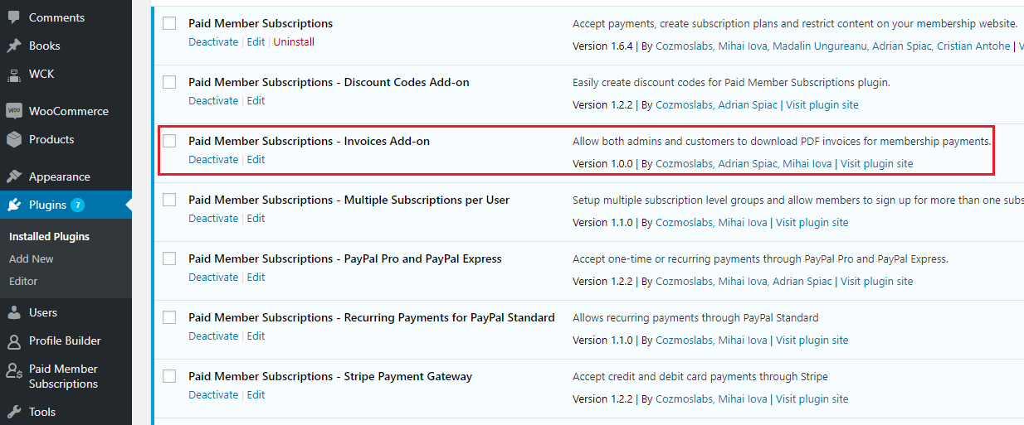Mark the Discount Codes Add-on checkbox
The width and height of the screenshot is (1024, 425).
tap(169, 82)
